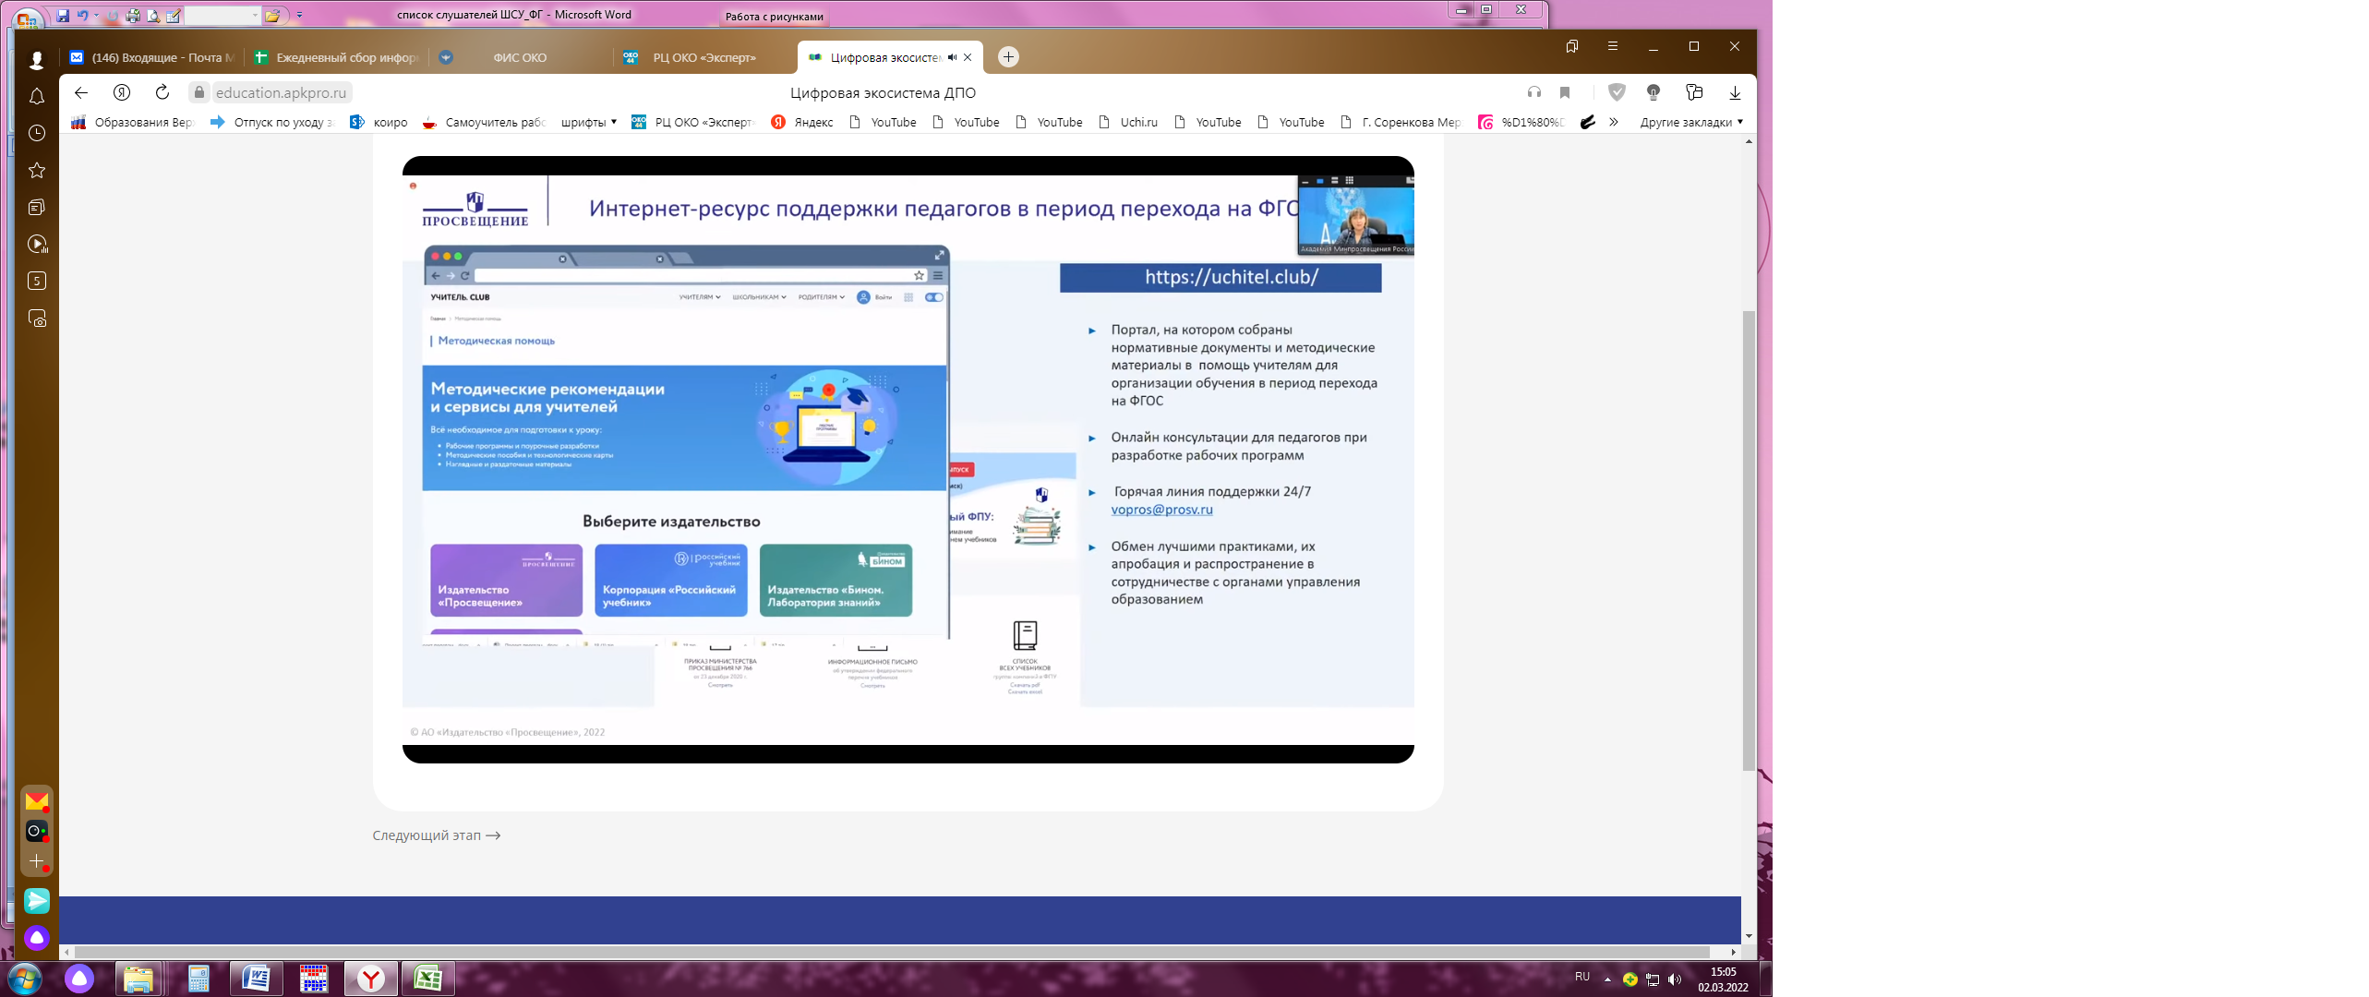The image size is (2369, 997).
Task: Click the Word Save icon in quick access toolbar
Action: (x=63, y=16)
